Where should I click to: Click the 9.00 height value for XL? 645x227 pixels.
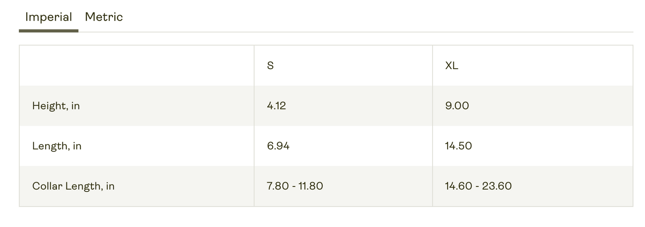tap(457, 106)
